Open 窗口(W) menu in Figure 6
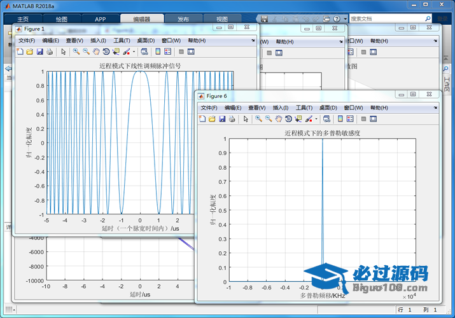The width and height of the screenshot is (455, 318). pyautogui.click(x=353, y=108)
